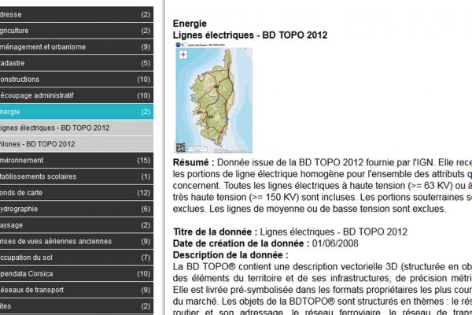Click the 'Titre de la donnée :' label
The image size is (472, 315).
(x=216, y=232)
